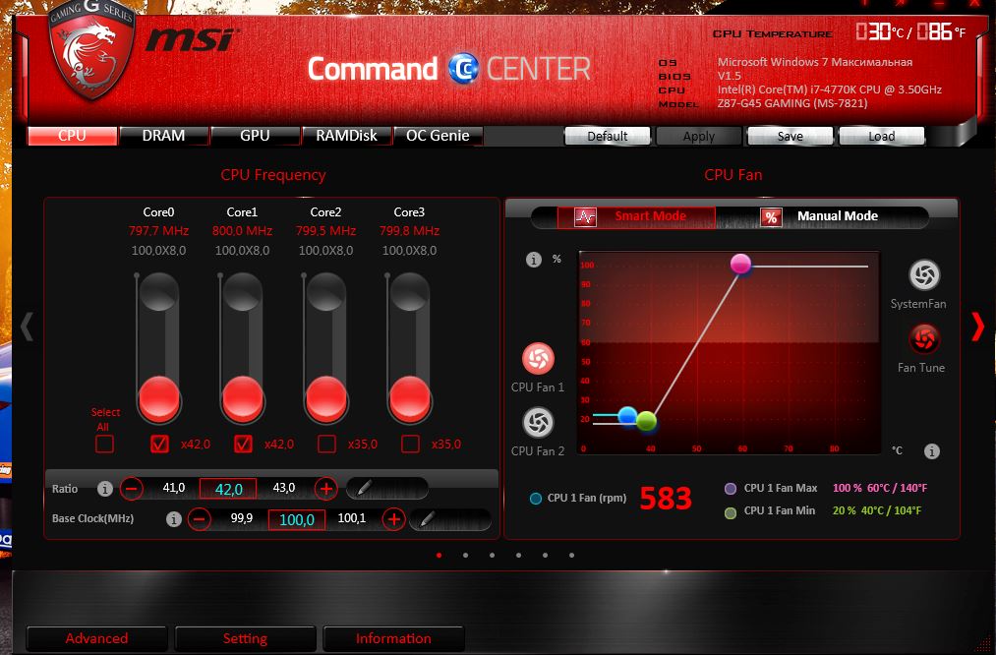This screenshot has width=996, height=655.
Task: Switch to Smart Mode
Action: (636, 216)
